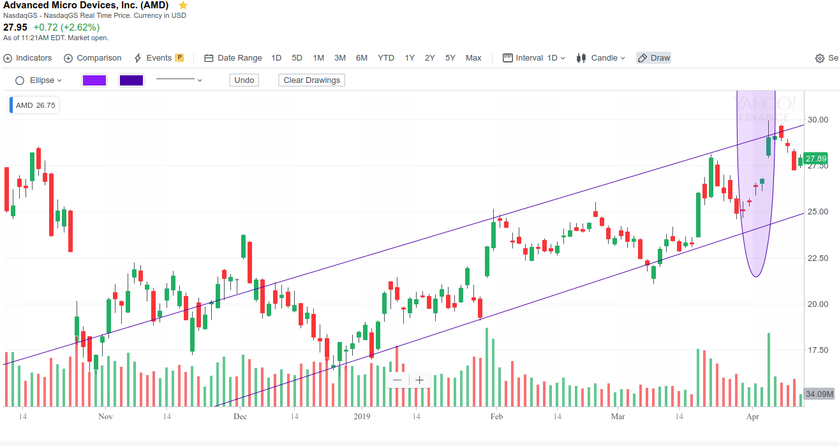Image resolution: width=839 pixels, height=446 pixels.
Task: Zoom in with the plus button
Action: pos(419,380)
